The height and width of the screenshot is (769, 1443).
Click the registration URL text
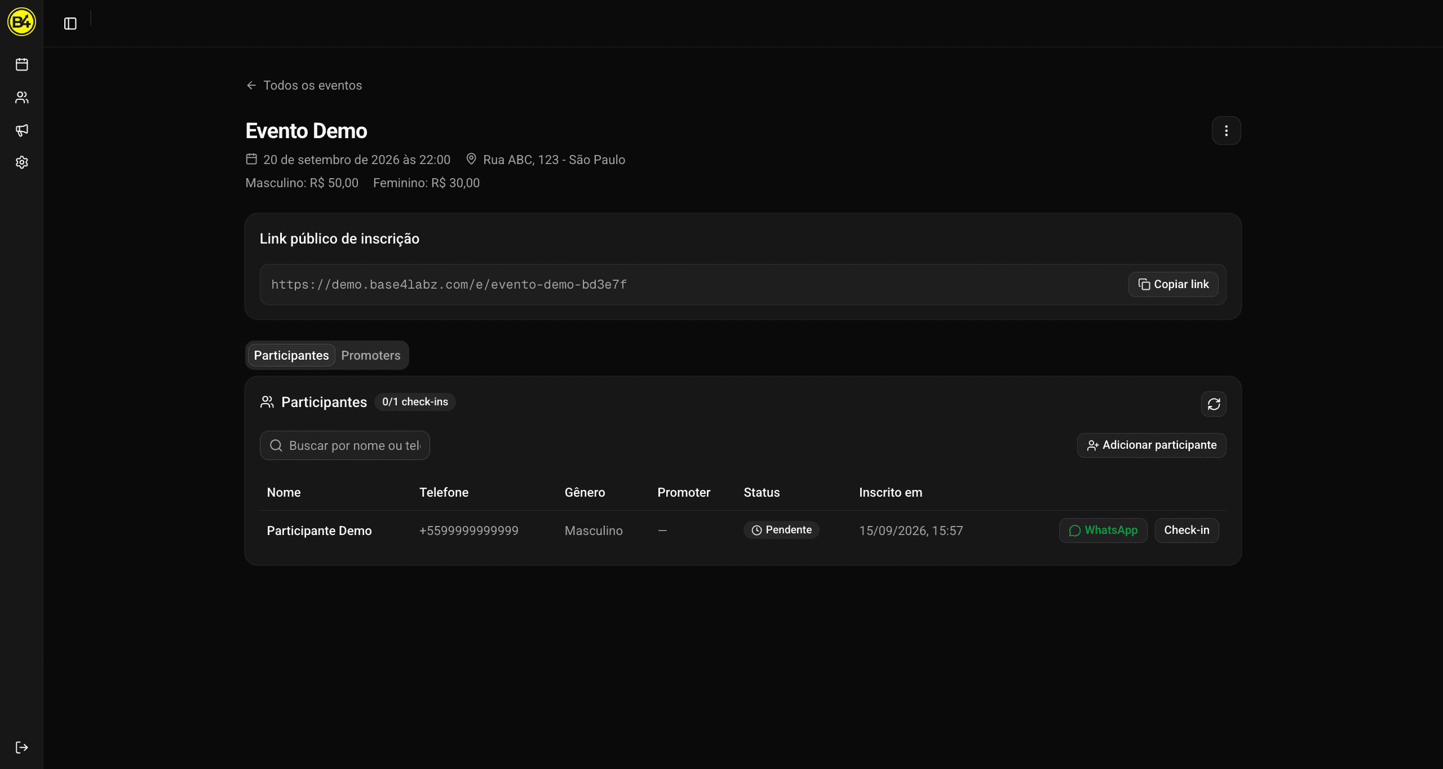pyautogui.click(x=449, y=285)
